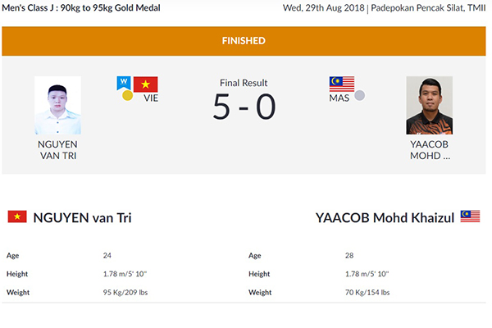Image resolution: width=492 pixels, height=328 pixels.
Task: Click the Men's Class J event title
Action: [x=81, y=8]
